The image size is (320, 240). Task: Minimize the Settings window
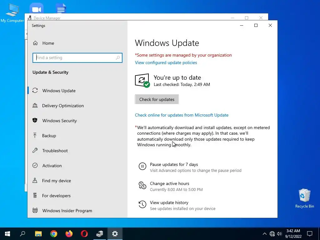[242, 25]
